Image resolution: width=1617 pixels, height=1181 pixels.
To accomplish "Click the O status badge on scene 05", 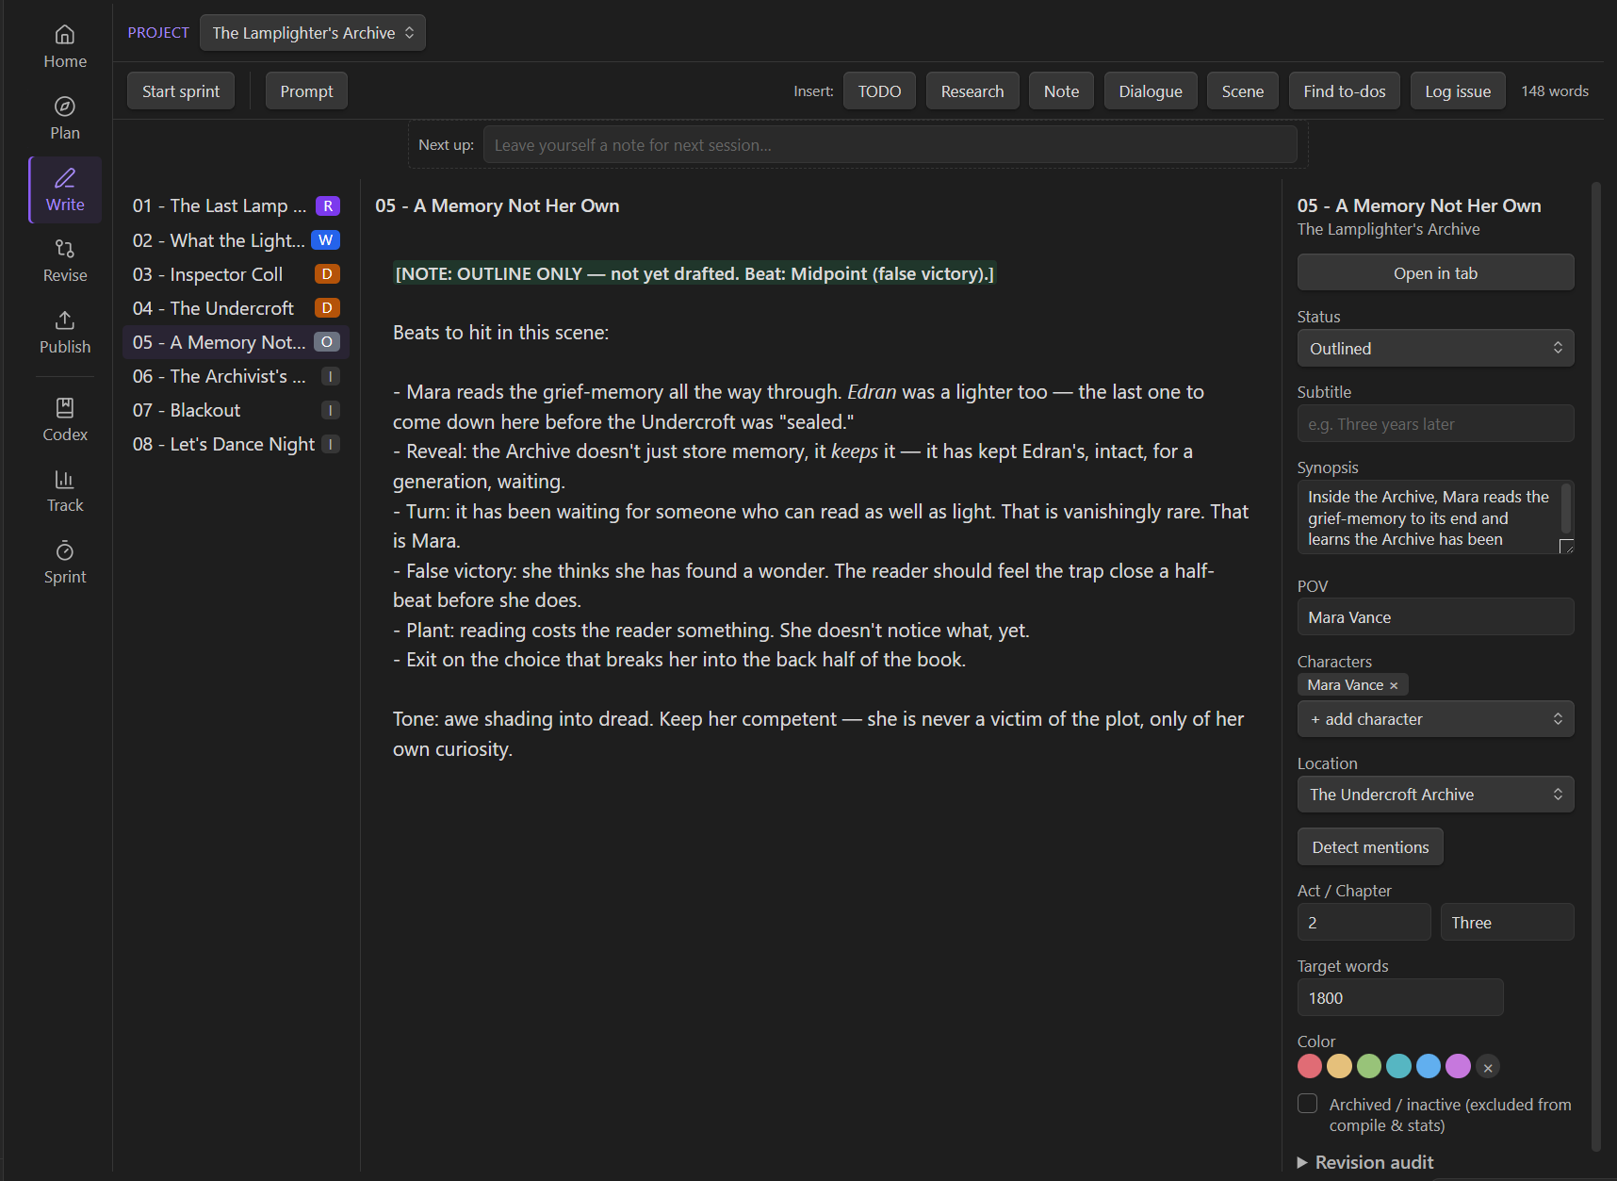I will coord(327,342).
